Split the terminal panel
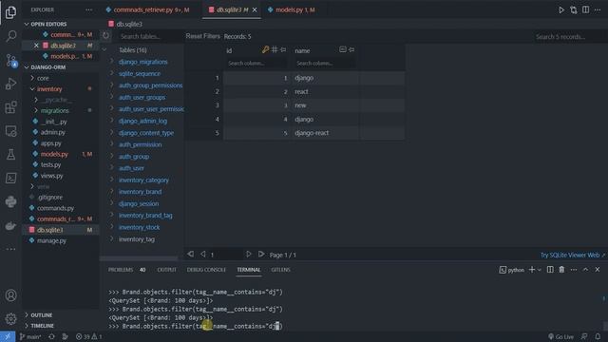 click(x=550, y=270)
